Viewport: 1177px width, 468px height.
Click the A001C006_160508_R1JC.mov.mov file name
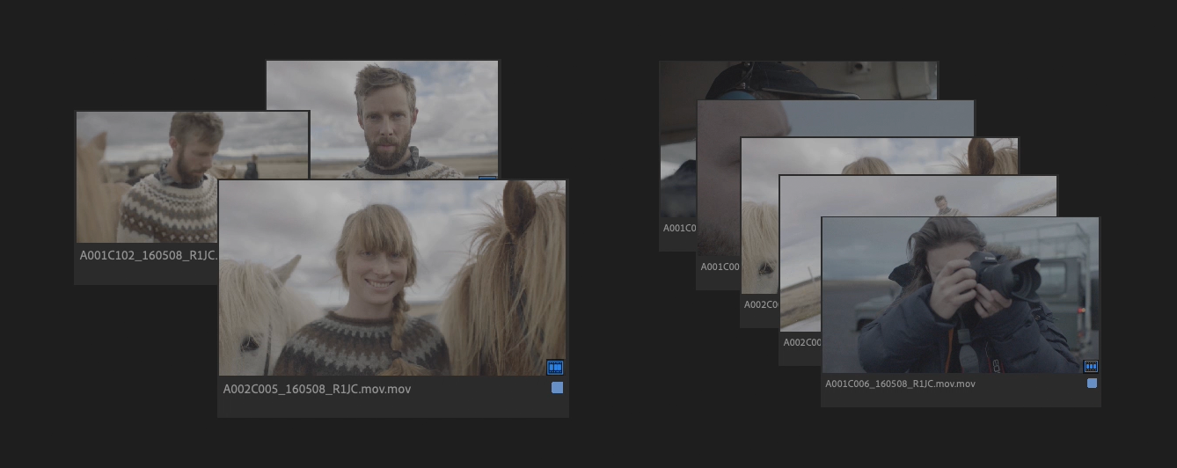(x=900, y=384)
